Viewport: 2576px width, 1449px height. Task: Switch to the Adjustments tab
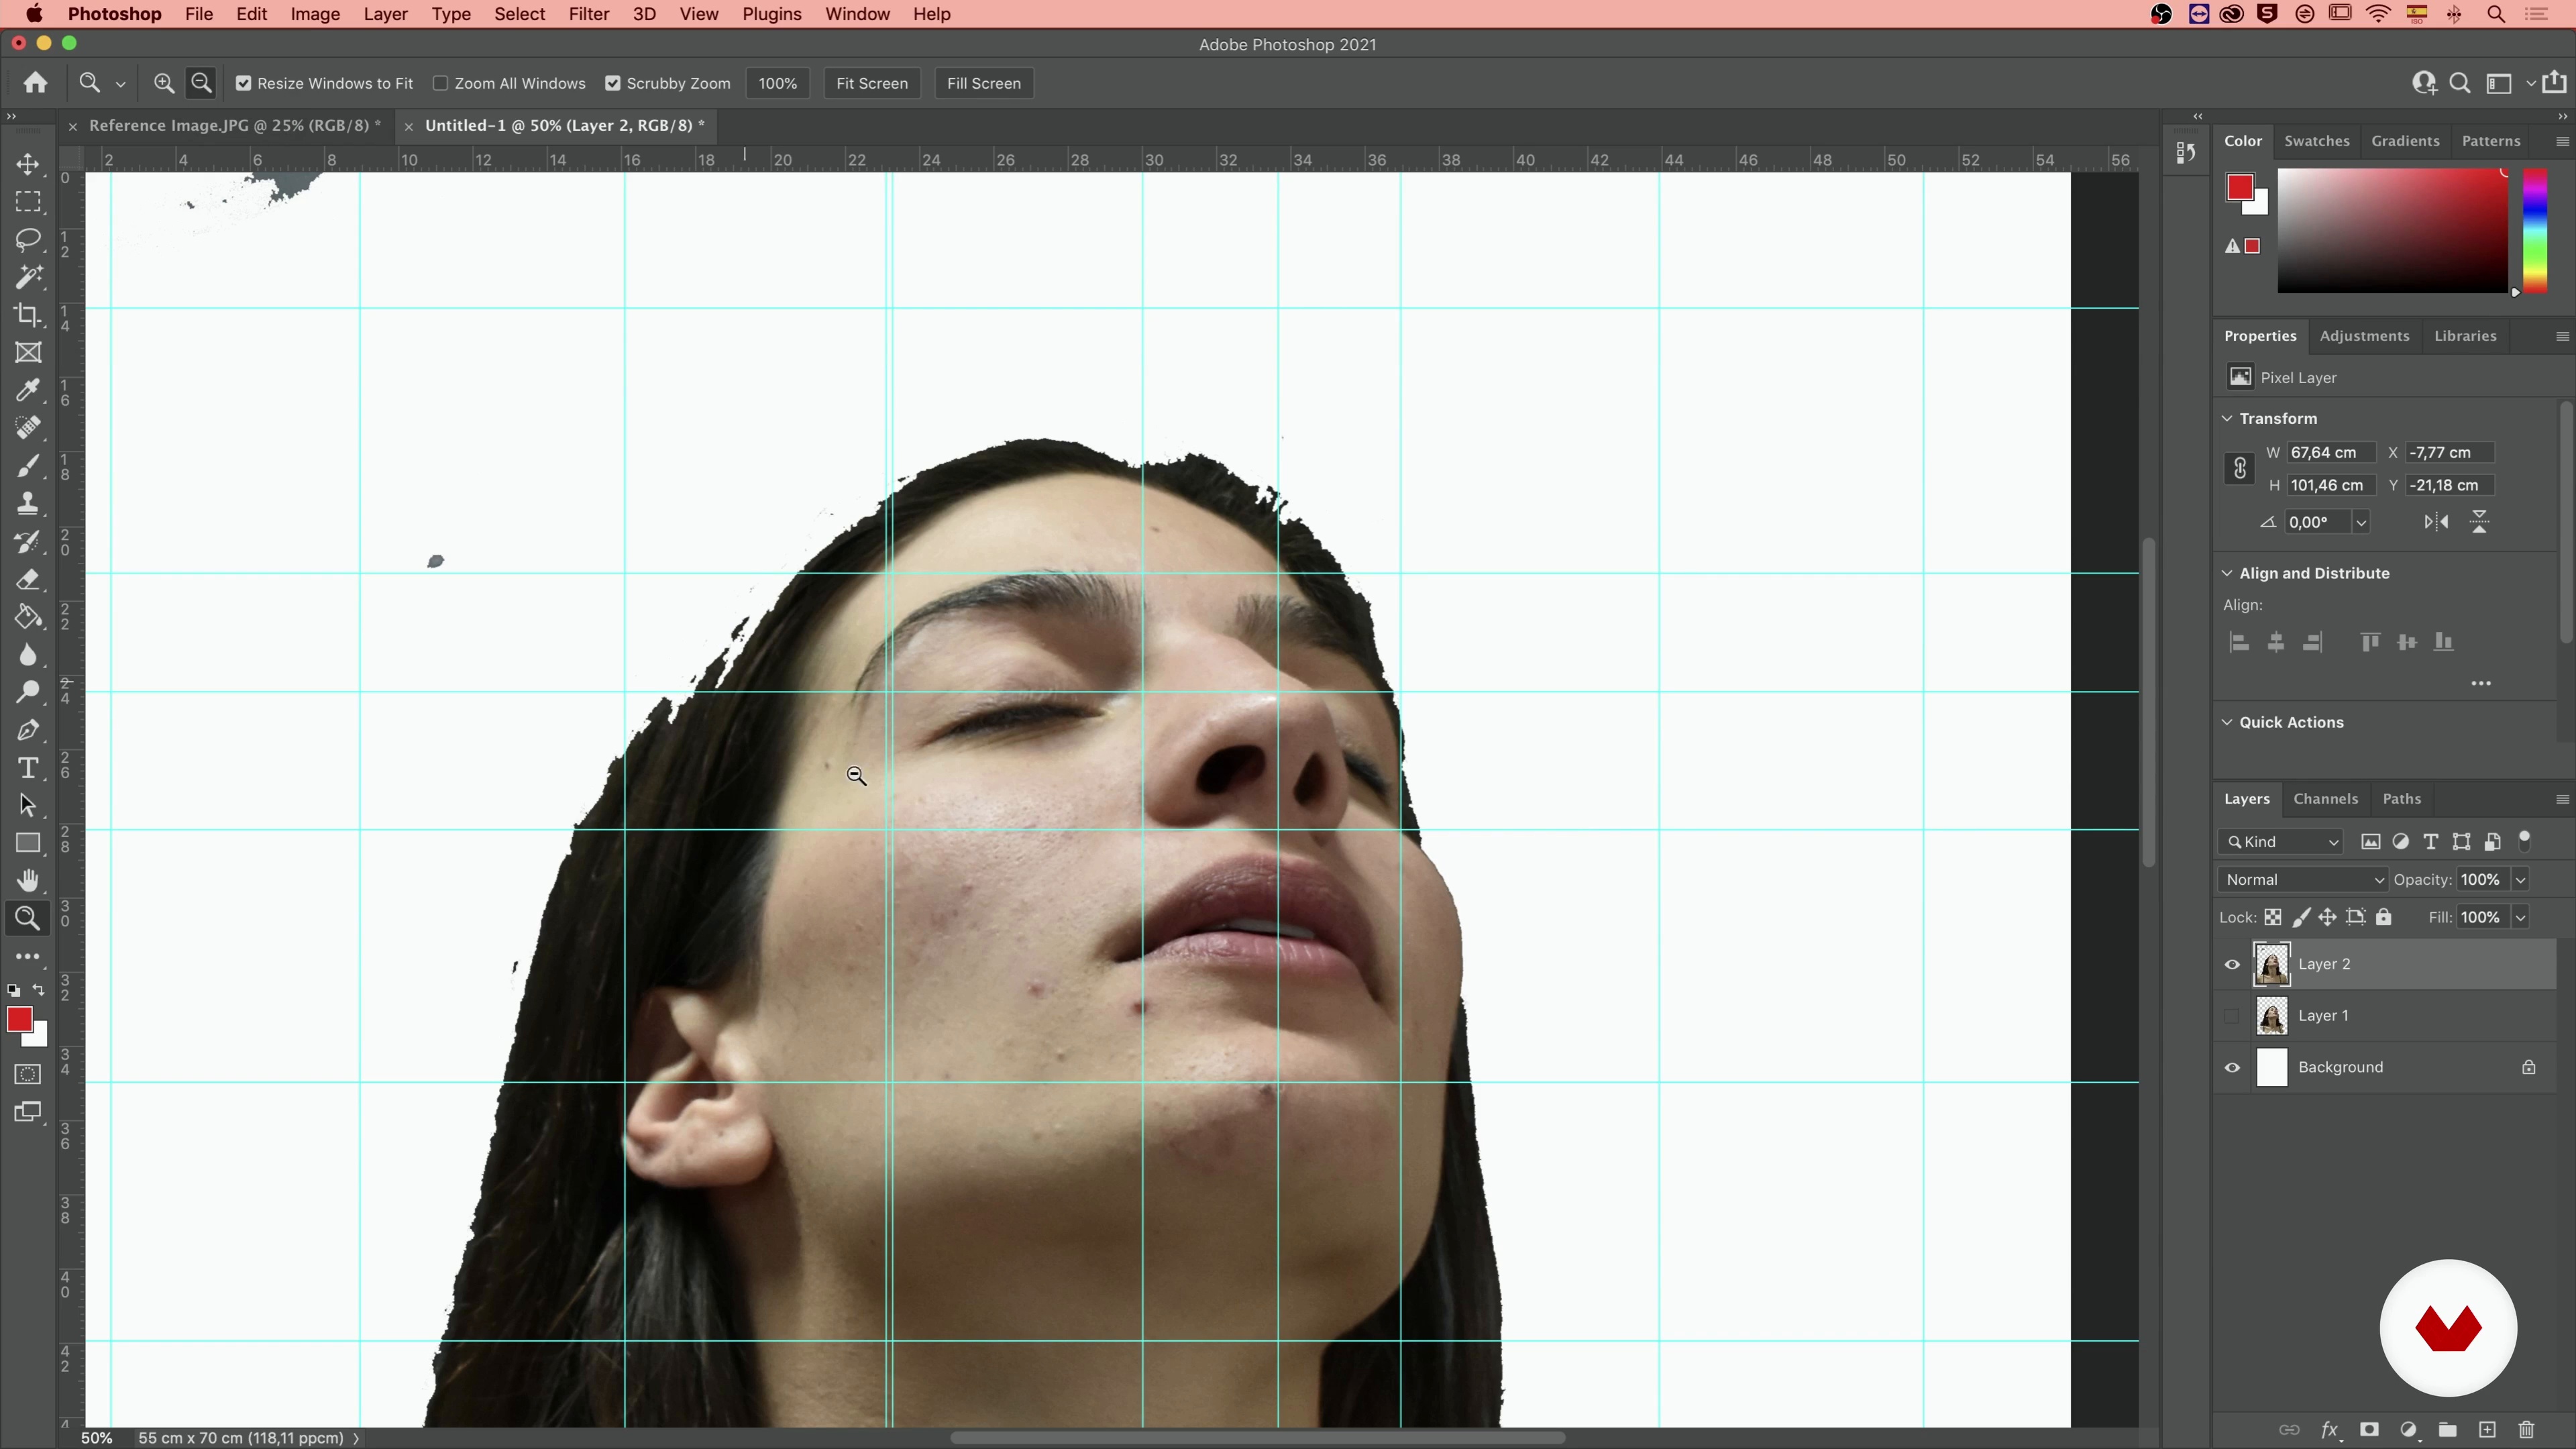point(2364,336)
